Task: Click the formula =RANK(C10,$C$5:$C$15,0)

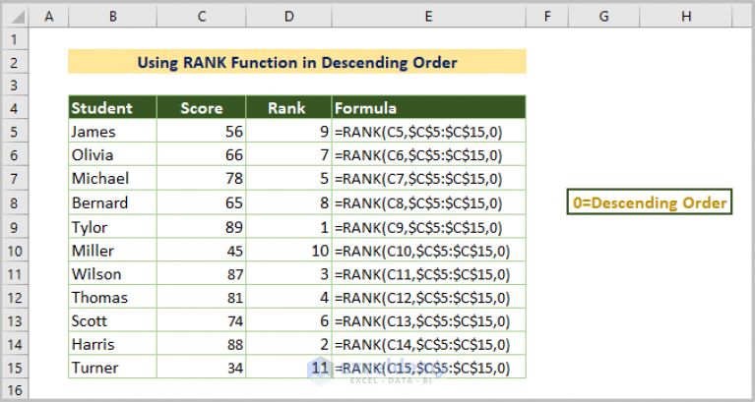Action: click(428, 250)
